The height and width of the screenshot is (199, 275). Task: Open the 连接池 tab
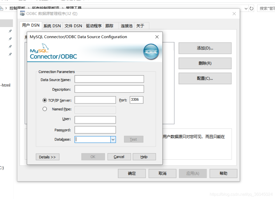click(127, 26)
